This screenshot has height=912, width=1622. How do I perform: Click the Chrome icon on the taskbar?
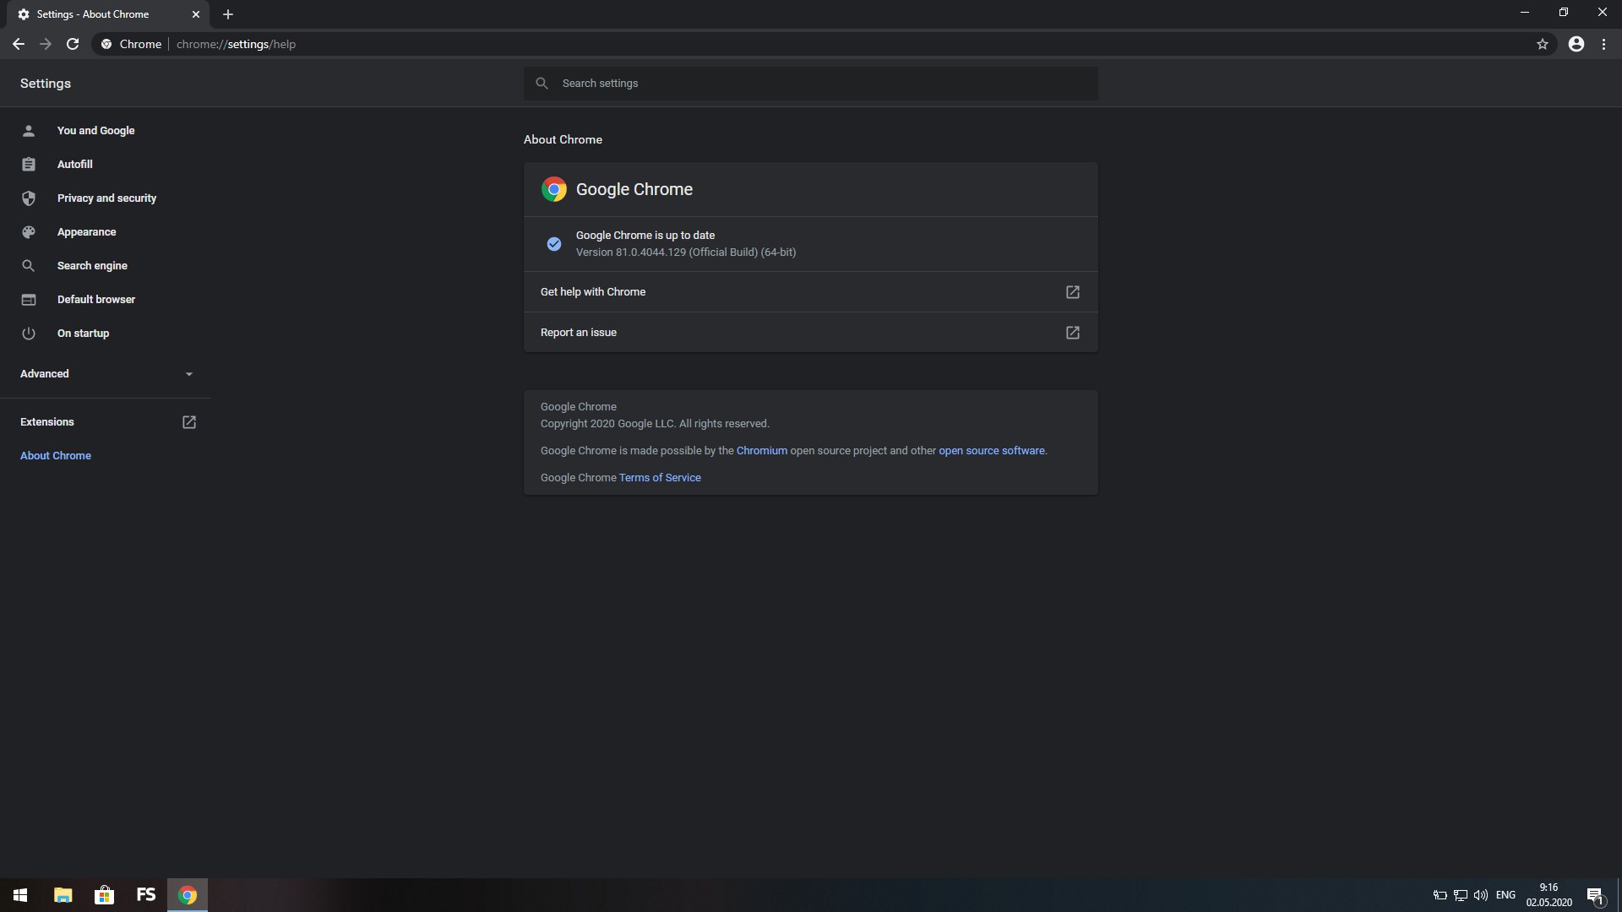click(x=188, y=895)
